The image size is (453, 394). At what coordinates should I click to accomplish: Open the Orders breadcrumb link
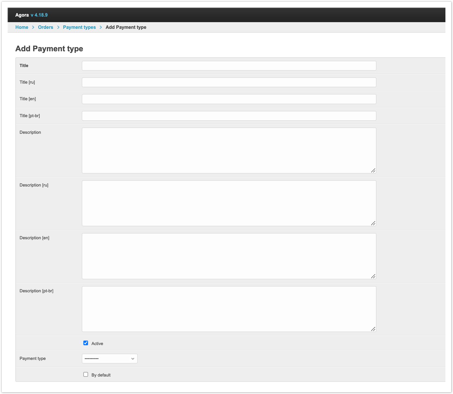[45, 27]
